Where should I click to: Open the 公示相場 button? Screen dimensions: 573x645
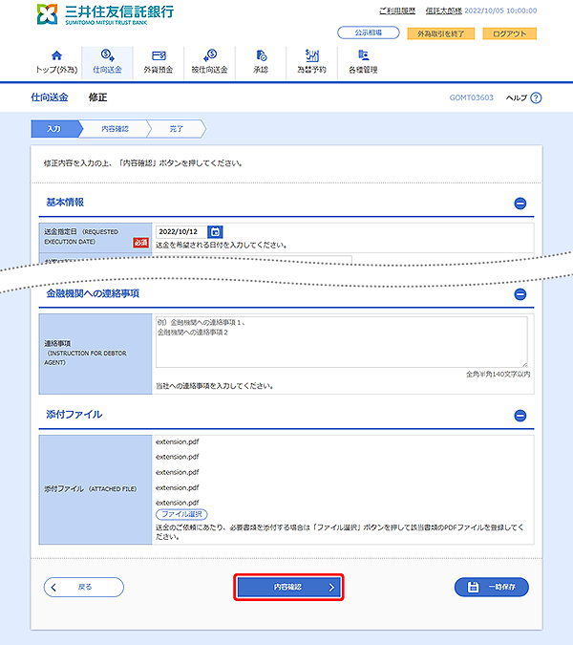pyautogui.click(x=369, y=32)
